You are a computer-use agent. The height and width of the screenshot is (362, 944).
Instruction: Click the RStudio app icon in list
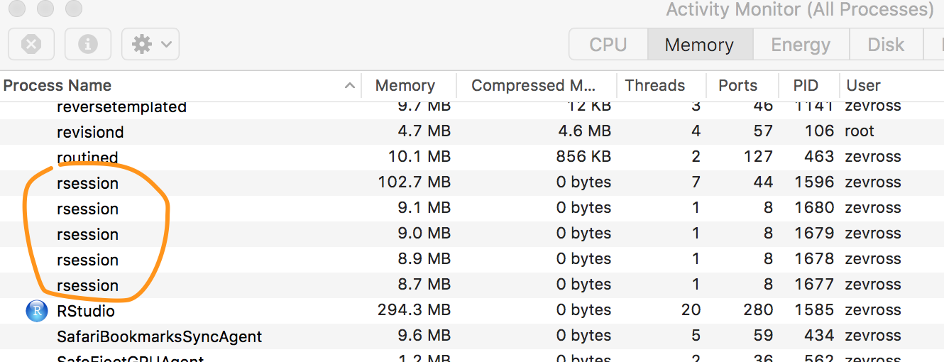[37, 310]
